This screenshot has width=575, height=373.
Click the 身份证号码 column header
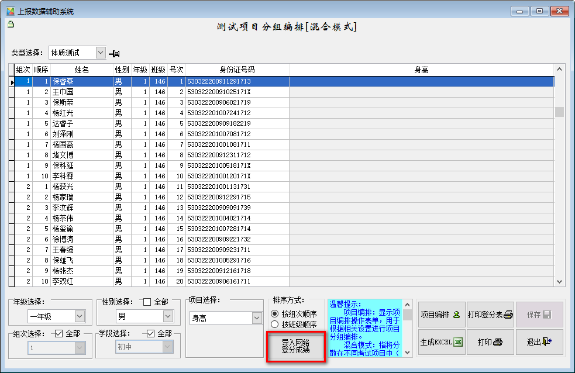237,70
